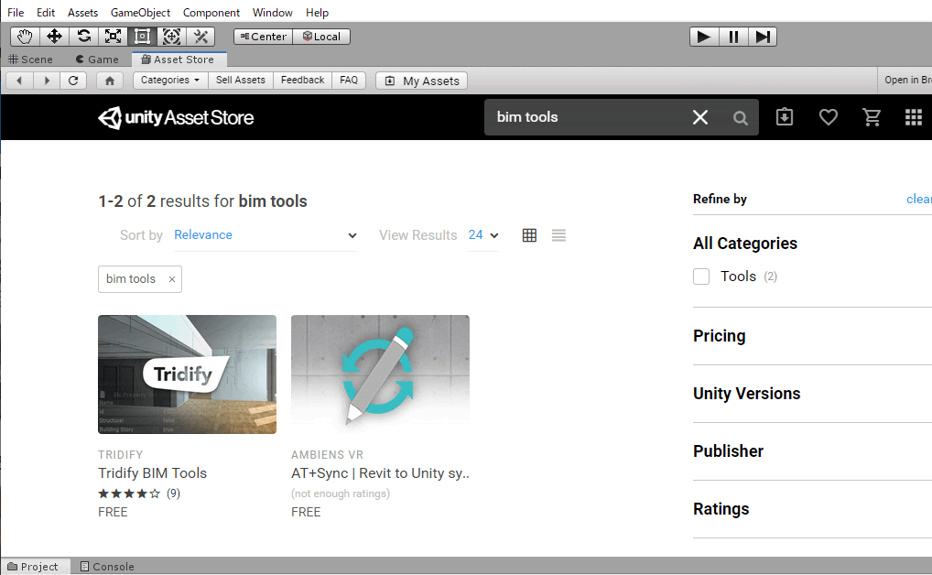The width and height of the screenshot is (932, 575).
Task: Click Tridify BIM Tools title link
Action: (153, 473)
